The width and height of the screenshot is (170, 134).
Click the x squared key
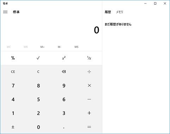[x=64, y=58]
